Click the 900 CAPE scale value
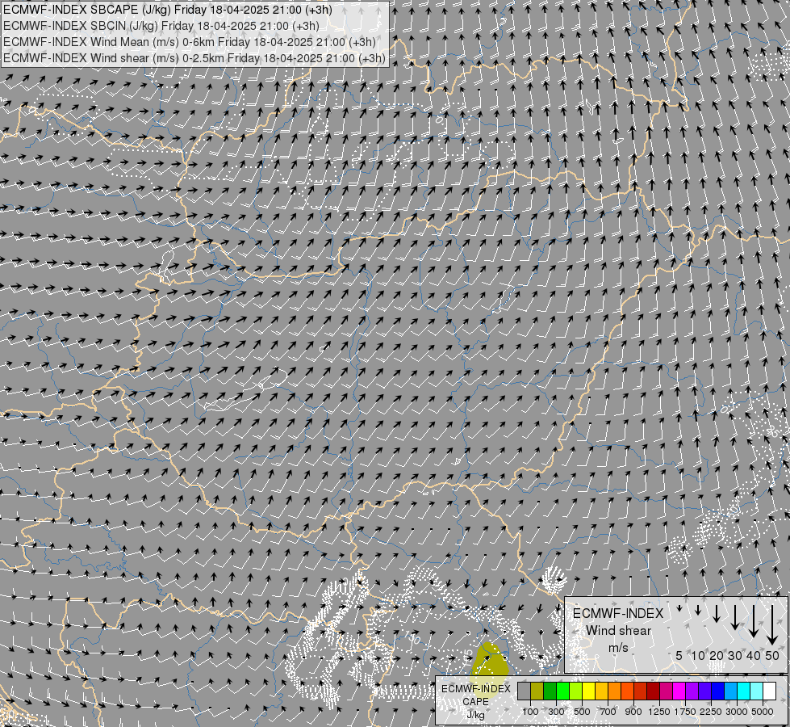The width and height of the screenshot is (790, 727). [x=633, y=712]
